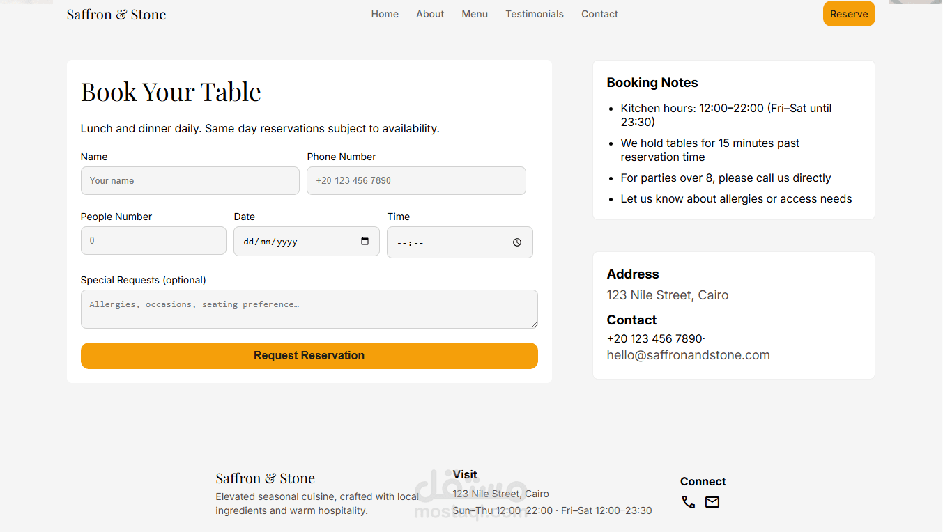The width and height of the screenshot is (943, 532).
Task: Open the Testimonials nav item
Action: coord(535,14)
